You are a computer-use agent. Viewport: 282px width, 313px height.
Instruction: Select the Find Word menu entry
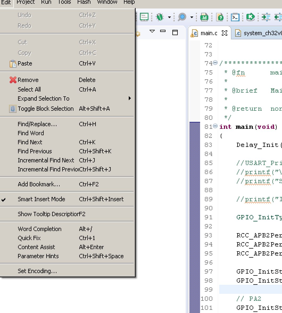[67, 133]
